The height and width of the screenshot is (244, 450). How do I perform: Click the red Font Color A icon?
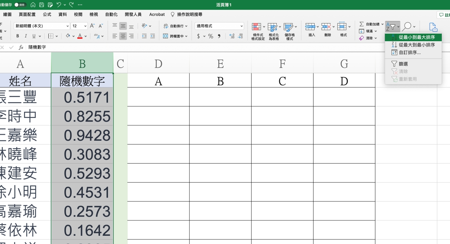80,36
